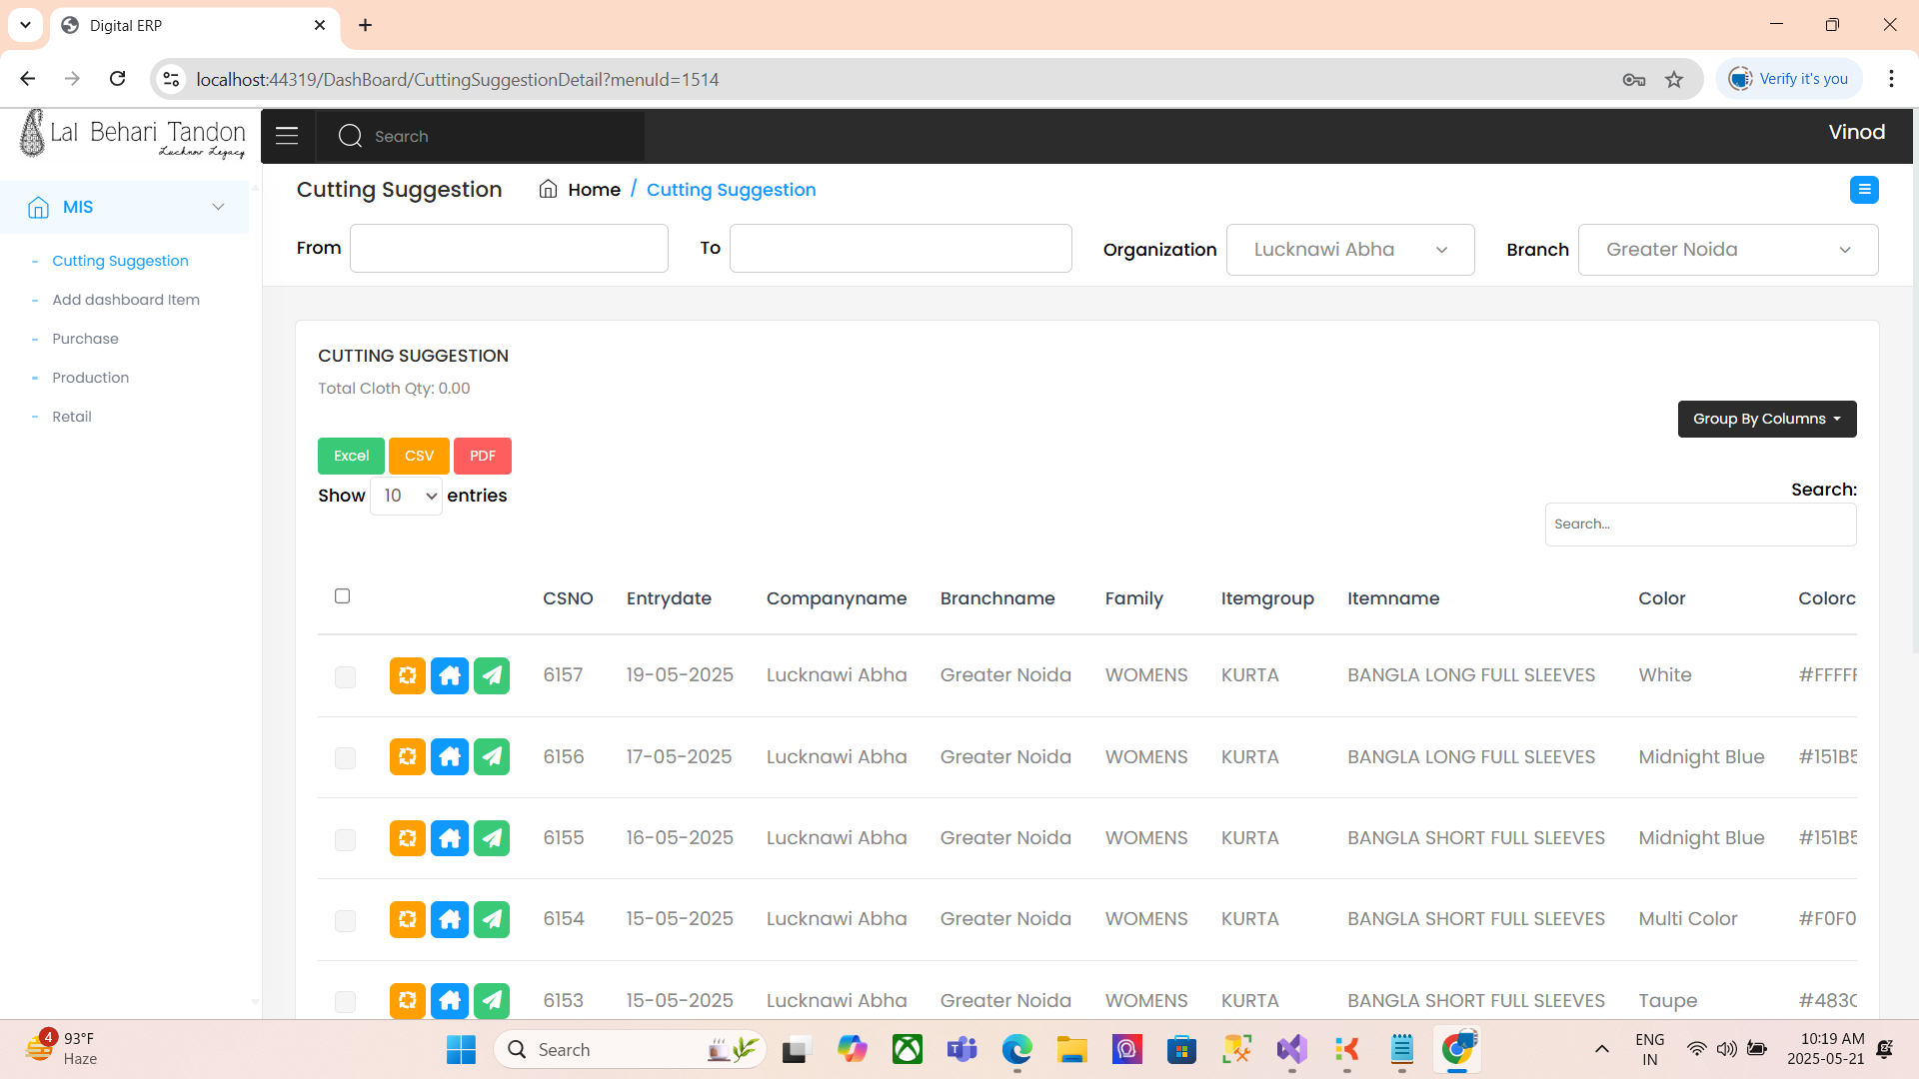The height and width of the screenshot is (1079, 1919).
Task: Click the Cutting Suggestion breadcrumb link
Action: click(x=731, y=190)
